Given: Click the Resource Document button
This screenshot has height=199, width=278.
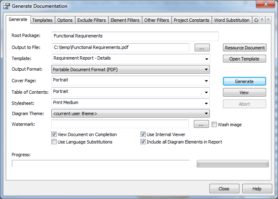Looking at the screenshot, I should (244, 48).
